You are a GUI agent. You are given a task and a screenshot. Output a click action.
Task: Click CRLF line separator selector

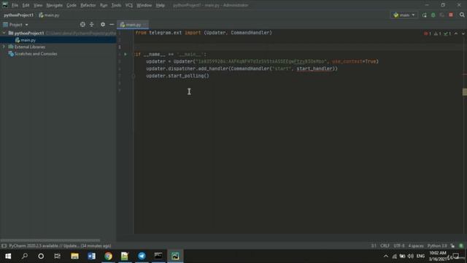(x=385, y=246)
